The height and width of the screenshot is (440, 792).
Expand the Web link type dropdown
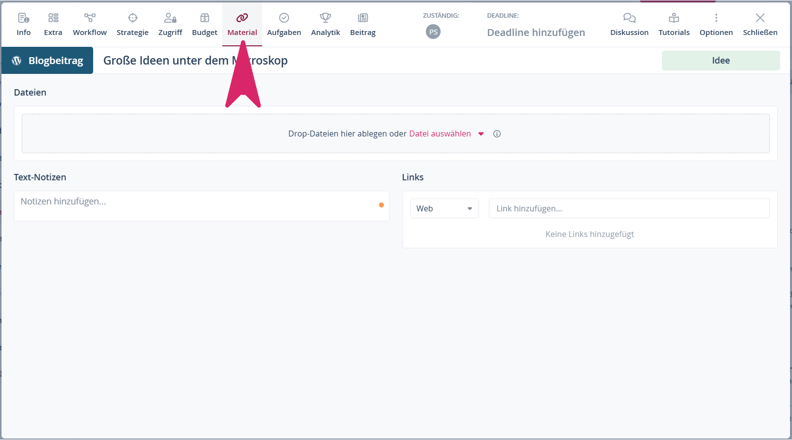444,209
